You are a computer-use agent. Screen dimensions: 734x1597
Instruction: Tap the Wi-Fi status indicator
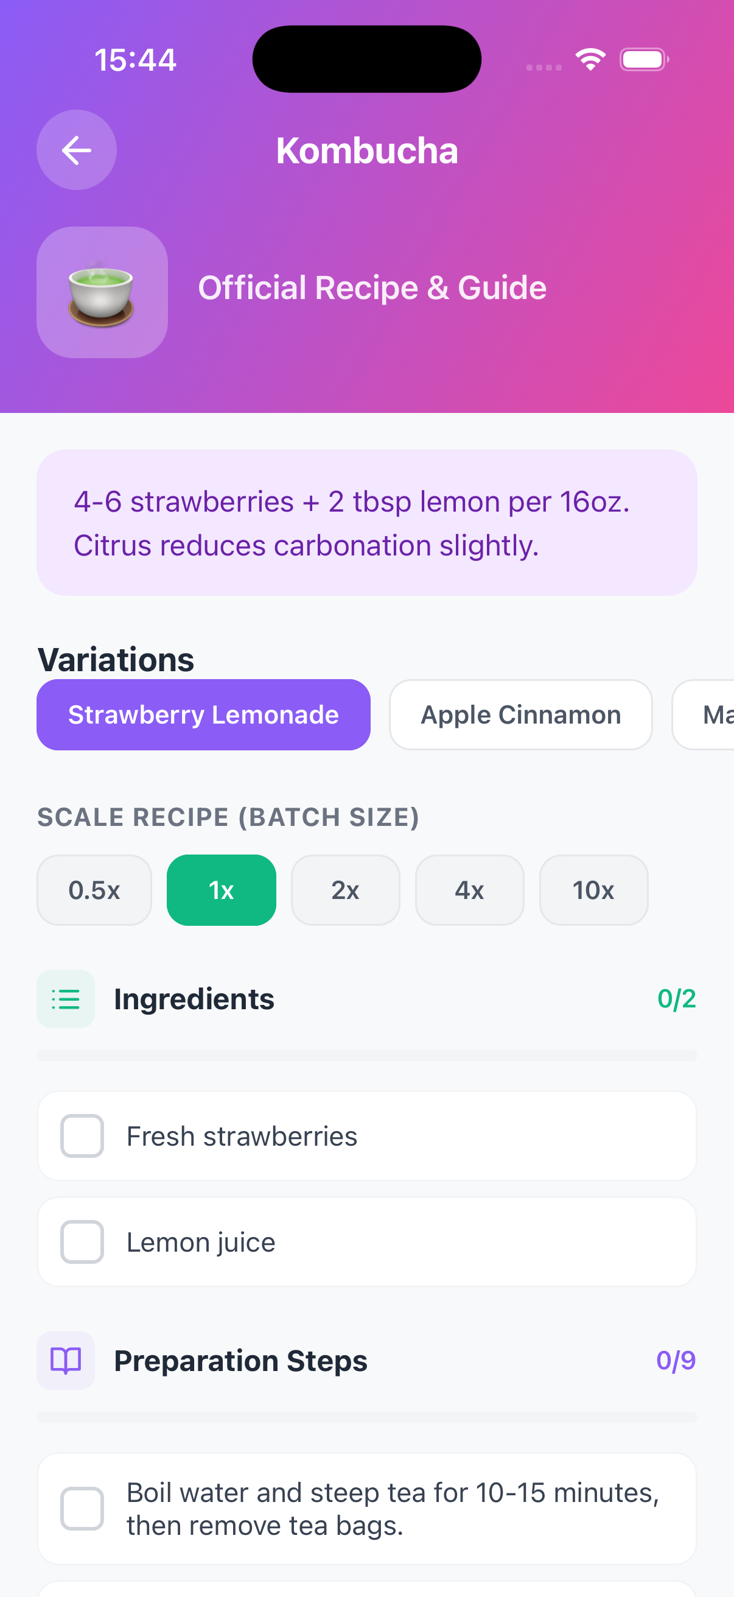(x=589, y=58)
